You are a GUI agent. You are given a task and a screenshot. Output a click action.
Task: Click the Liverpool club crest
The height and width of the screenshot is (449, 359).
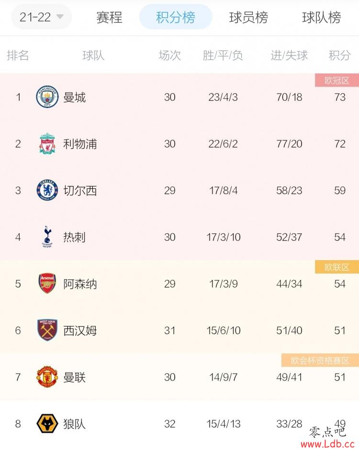47,143
